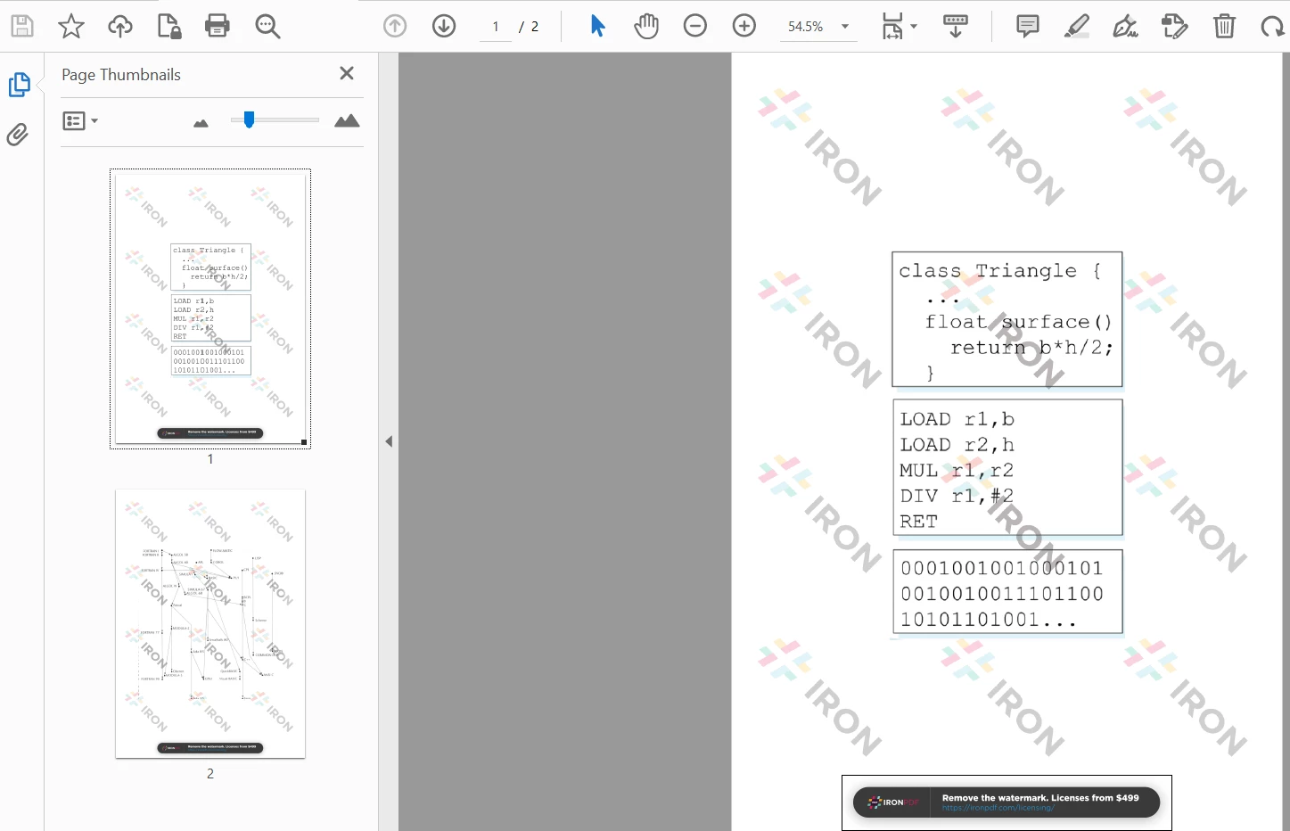Add a sticky note comment
The height and width of the screenshot is (831, 1290).
[1028, 26]
